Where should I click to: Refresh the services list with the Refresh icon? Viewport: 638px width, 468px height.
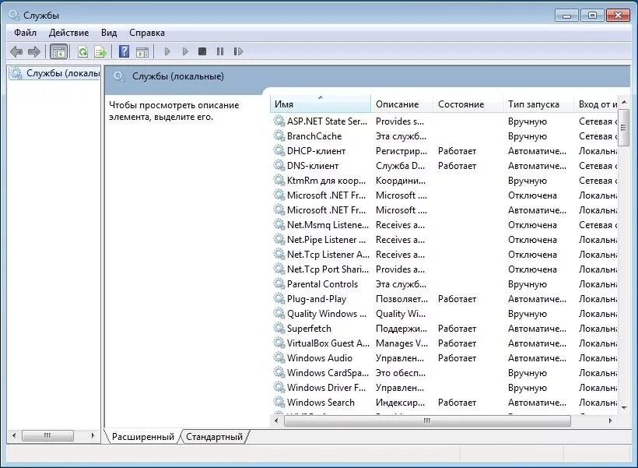[82, 51]
